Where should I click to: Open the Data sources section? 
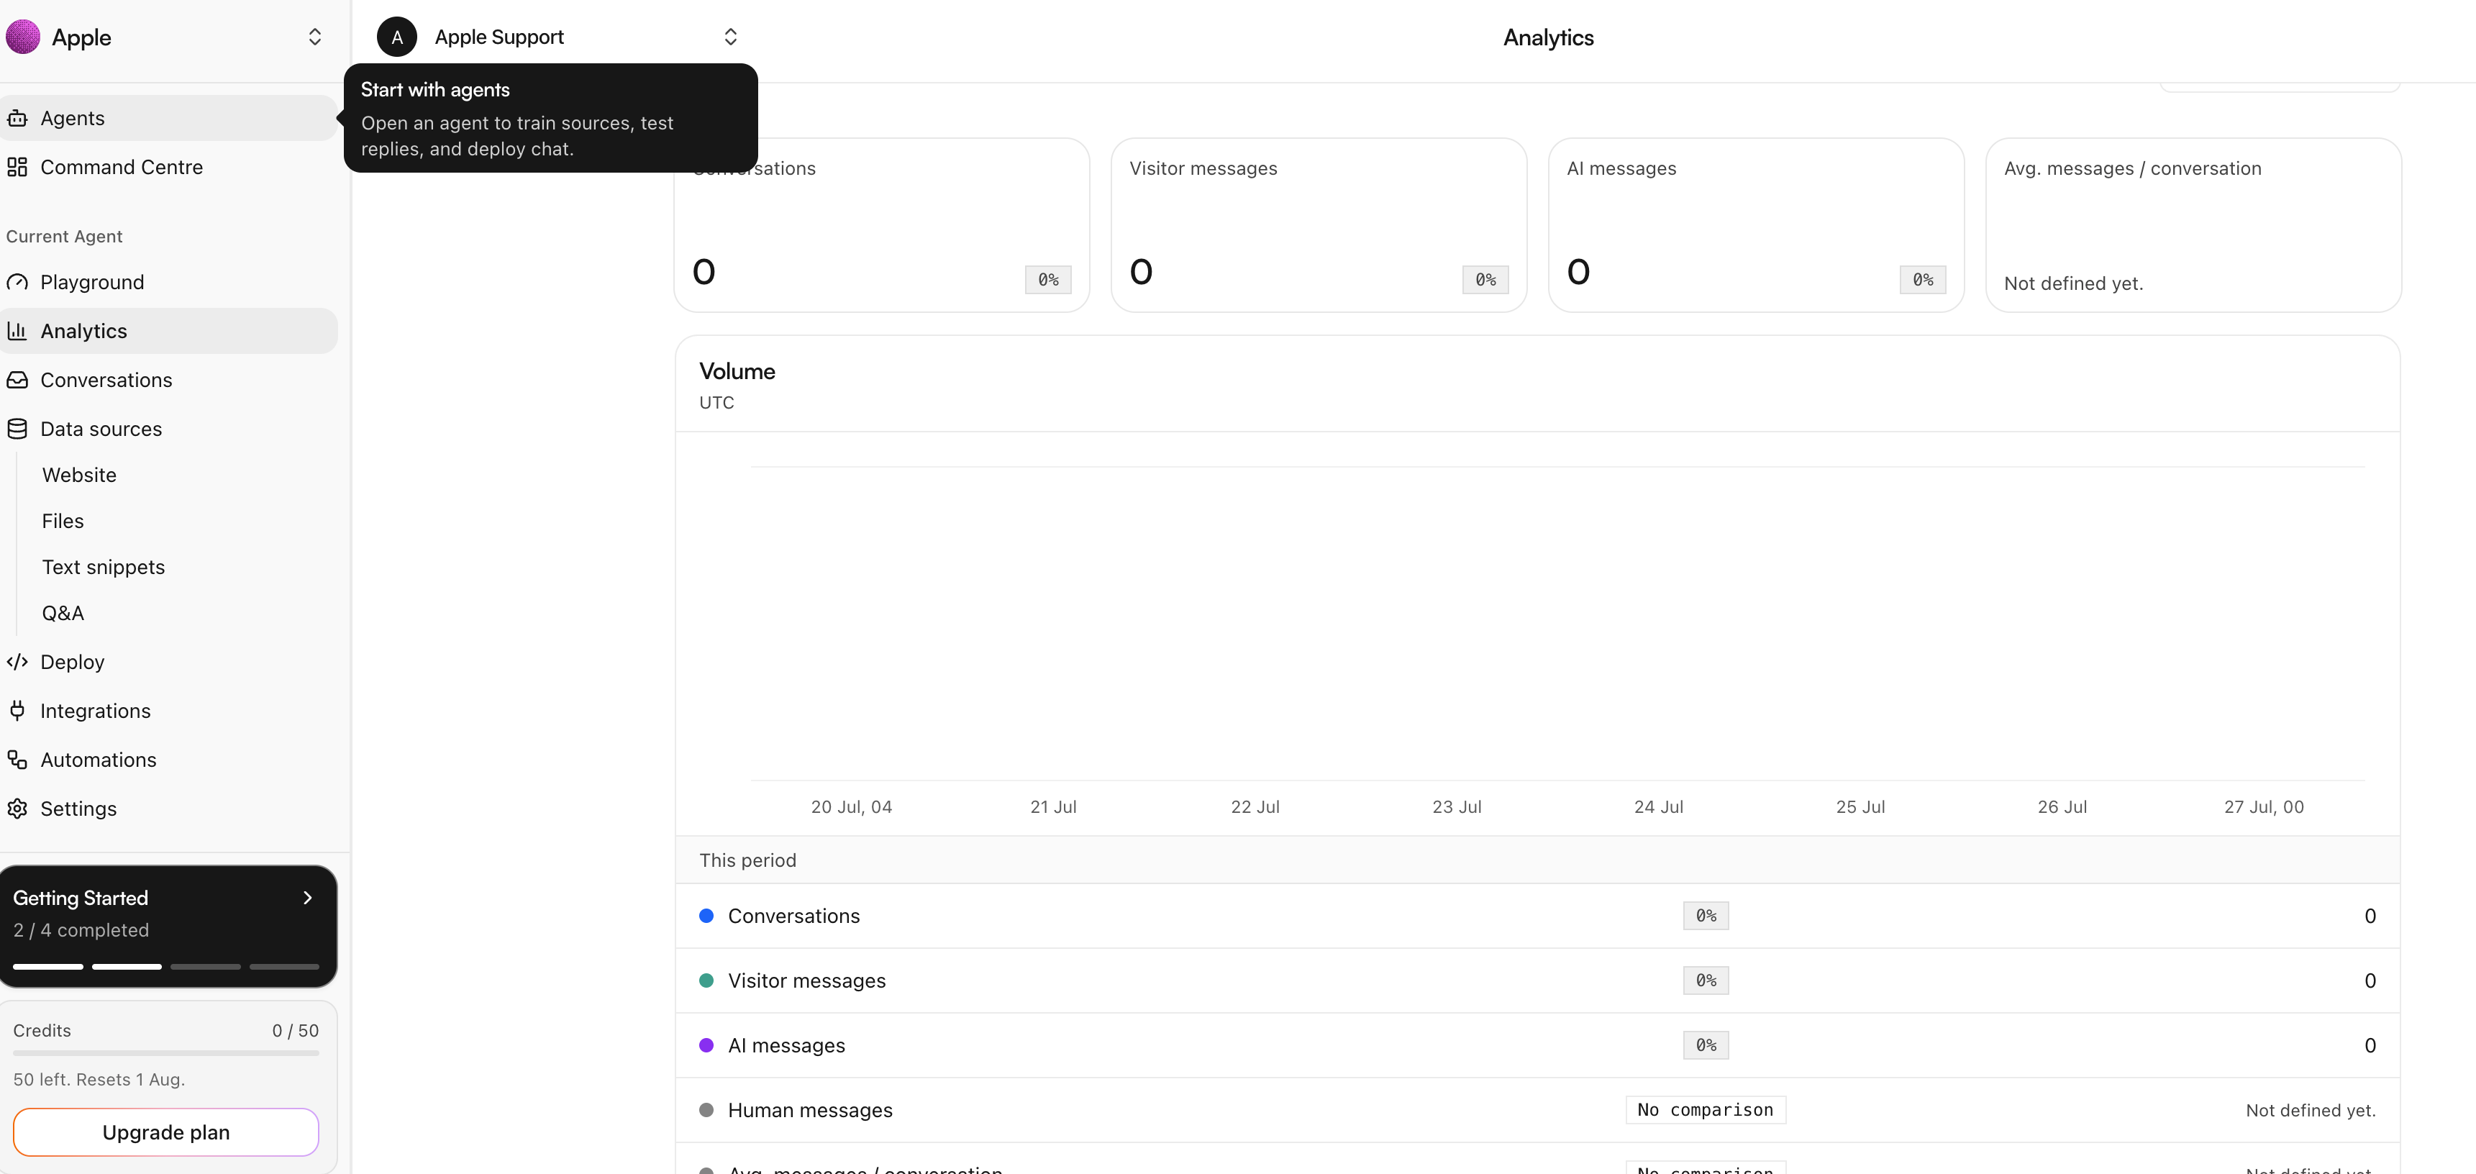[169, 429]
